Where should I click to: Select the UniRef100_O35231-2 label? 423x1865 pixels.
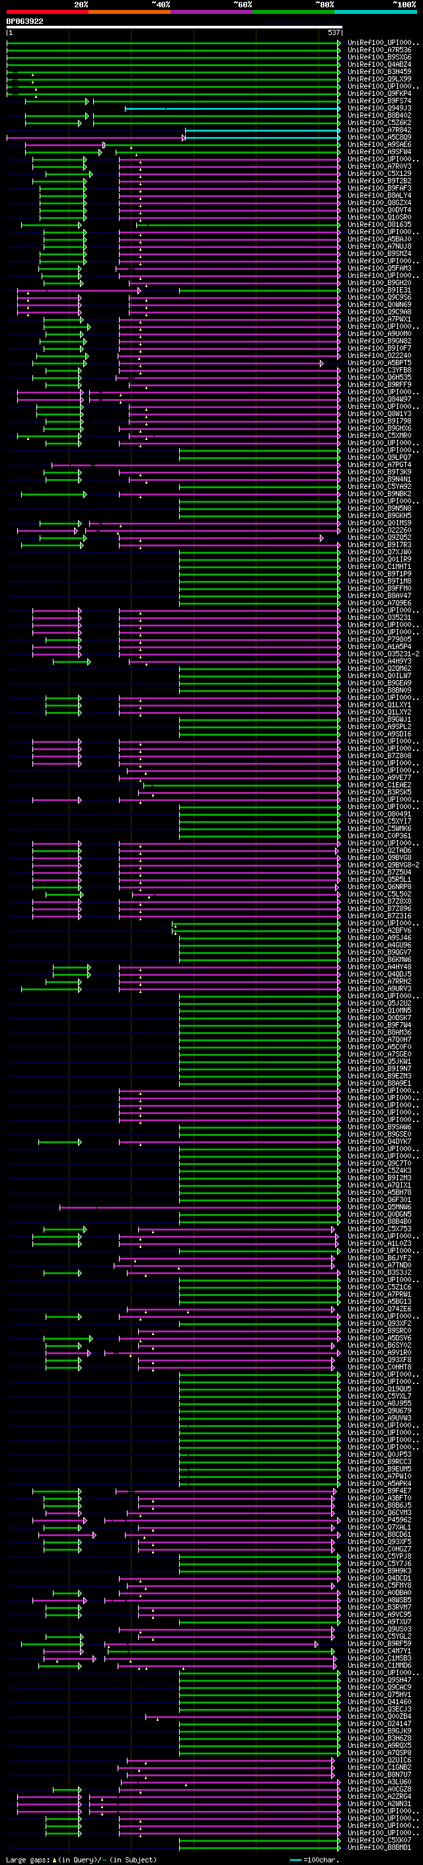tap(383, 654)
